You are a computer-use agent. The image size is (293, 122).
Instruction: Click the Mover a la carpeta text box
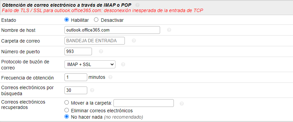pyautogui.click(x=144, y=103)
